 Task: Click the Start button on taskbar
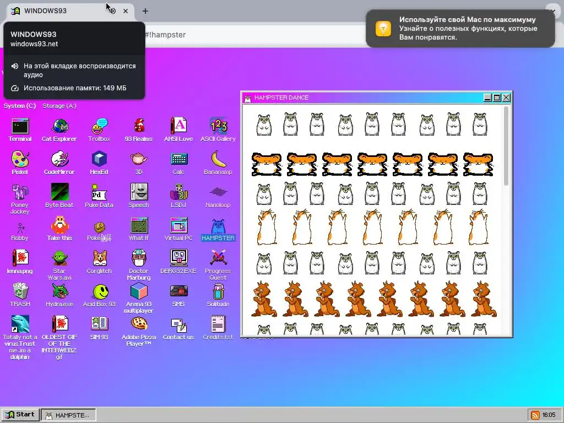point(20,415)
